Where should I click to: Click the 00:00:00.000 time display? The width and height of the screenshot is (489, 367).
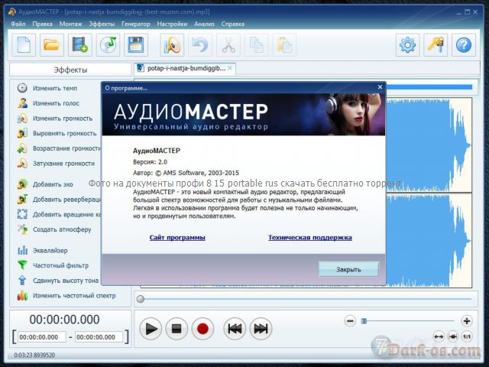(x=64, y=320)
